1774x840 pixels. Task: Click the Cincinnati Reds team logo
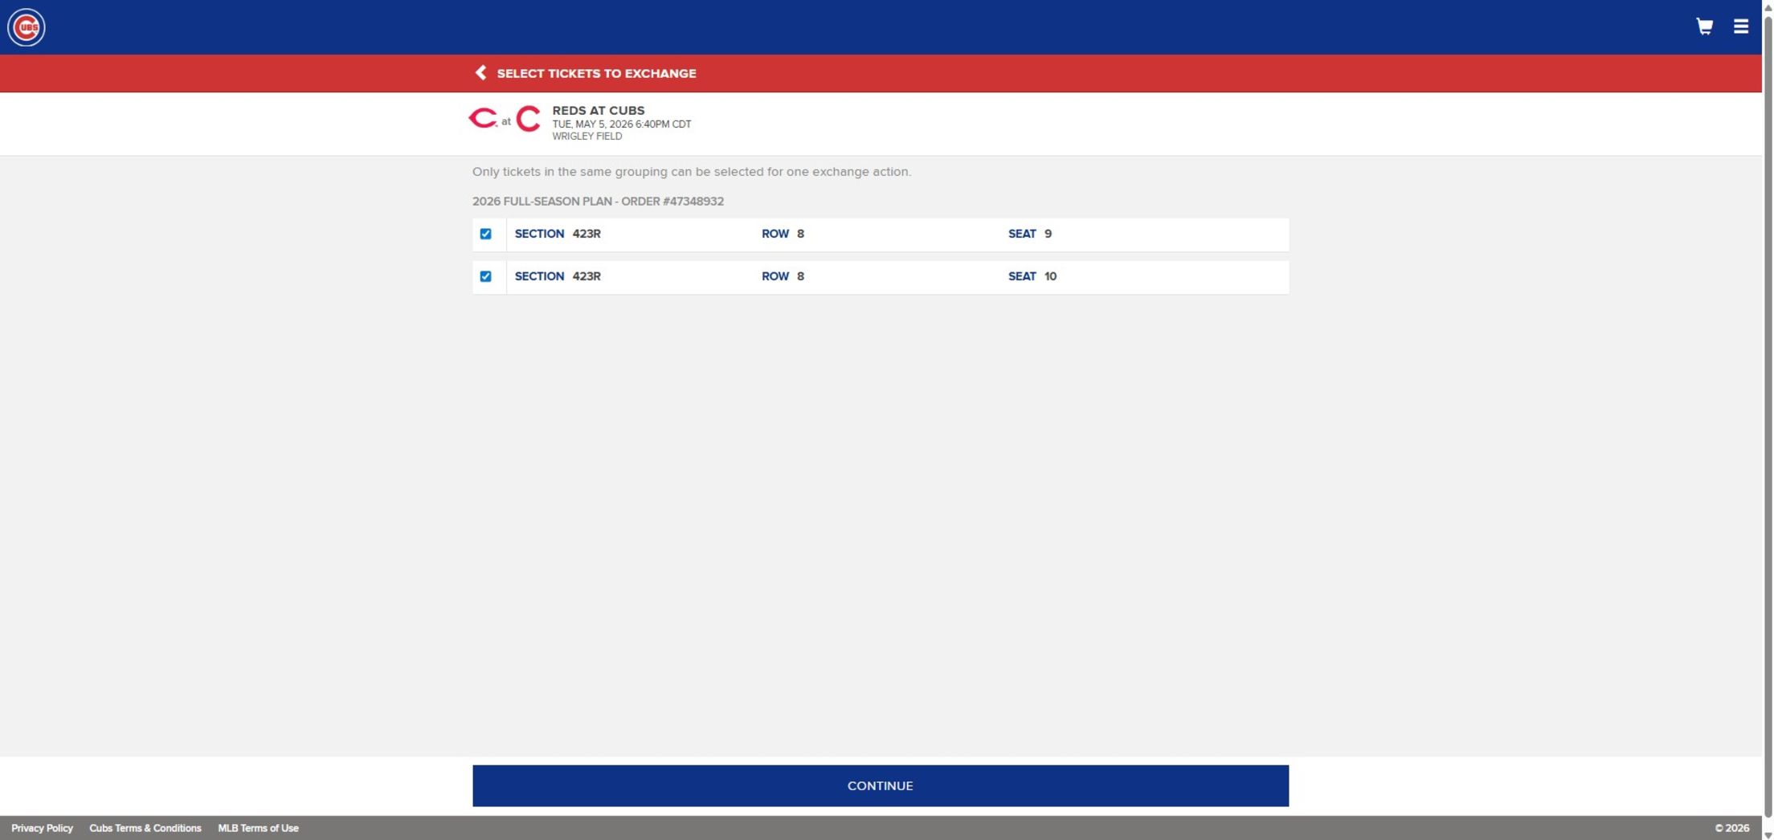[483, 119]
